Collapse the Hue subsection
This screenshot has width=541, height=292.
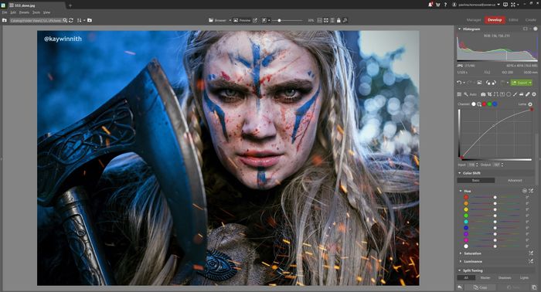461,191
